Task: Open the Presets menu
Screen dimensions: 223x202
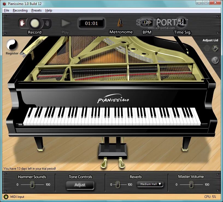Action: [x=36, y=10]
